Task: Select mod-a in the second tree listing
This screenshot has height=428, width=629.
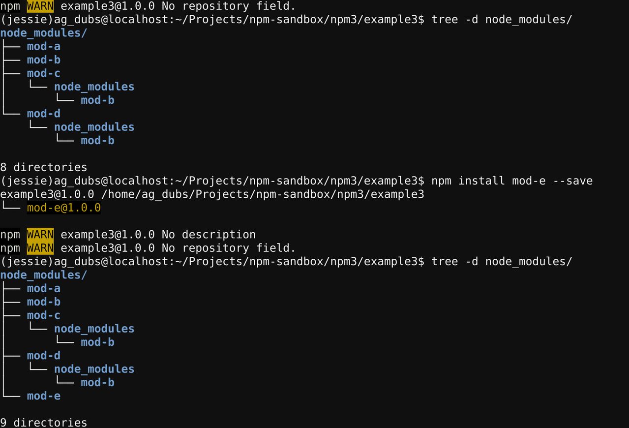Action: (44, 288)
